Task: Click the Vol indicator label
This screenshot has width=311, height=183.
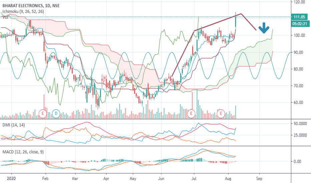Action: (x=5, y=17)
